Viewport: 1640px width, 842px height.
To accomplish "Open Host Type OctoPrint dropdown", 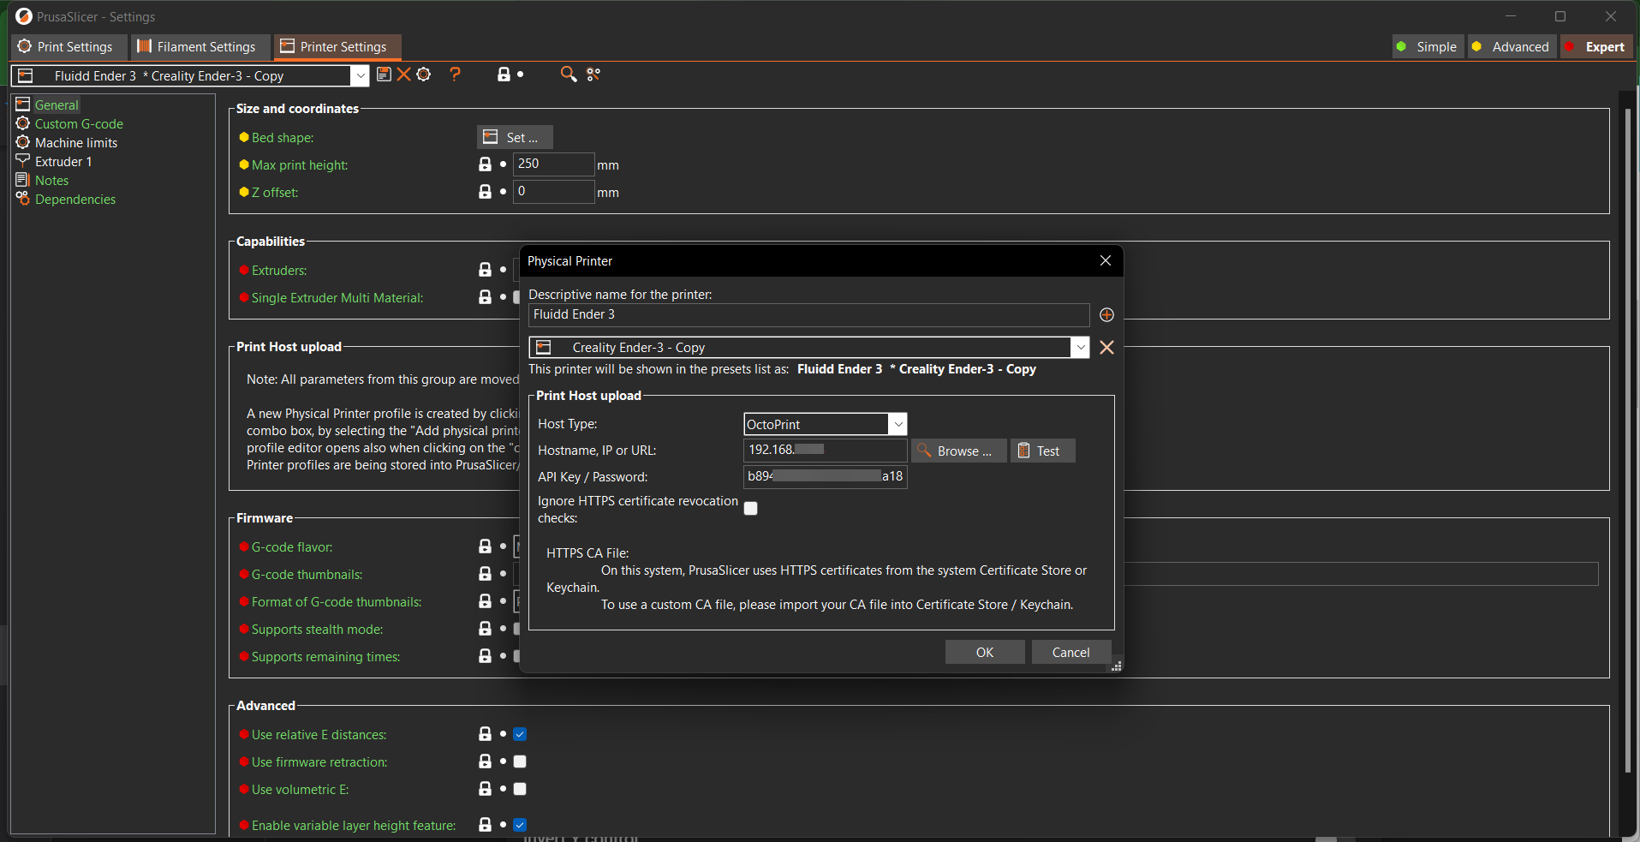I will 898,424.
